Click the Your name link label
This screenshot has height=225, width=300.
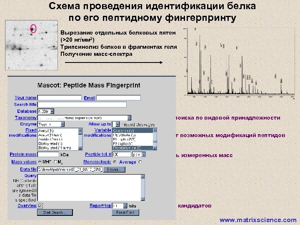point(25,97)
